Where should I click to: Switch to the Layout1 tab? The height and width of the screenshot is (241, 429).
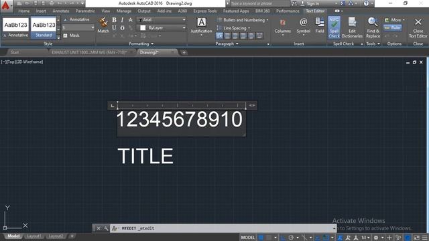(x=34, y=236)
